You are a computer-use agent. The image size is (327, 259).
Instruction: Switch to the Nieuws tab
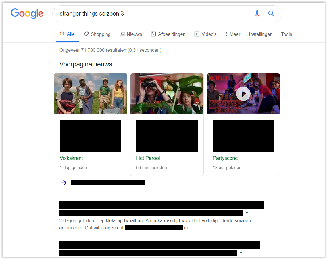click(x=131, y=34)
